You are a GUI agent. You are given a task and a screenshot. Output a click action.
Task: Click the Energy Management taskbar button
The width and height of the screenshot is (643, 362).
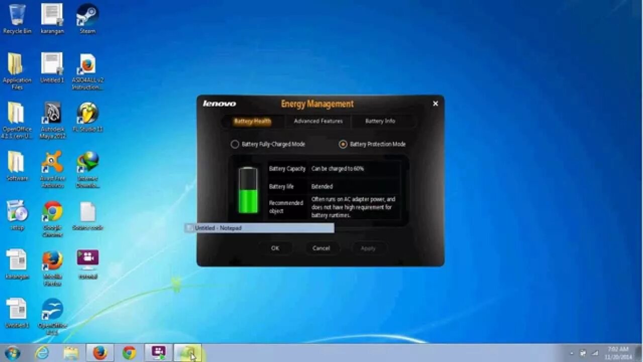coord(187,353)
